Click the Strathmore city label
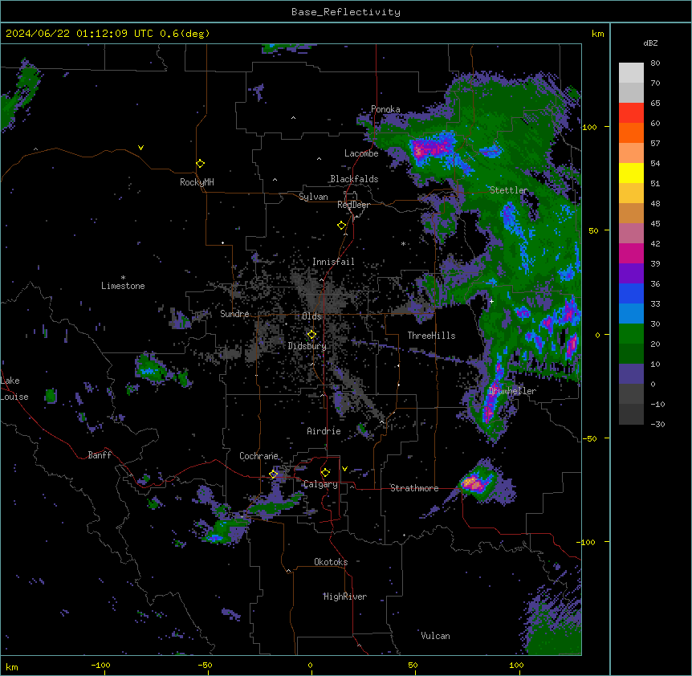Screen dimensions: 692x676 (x=414, y=488)
